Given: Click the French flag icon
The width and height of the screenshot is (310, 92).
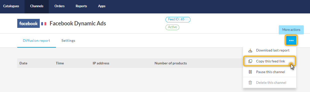Looking at the screenshot, I should (x=44, y=24).
